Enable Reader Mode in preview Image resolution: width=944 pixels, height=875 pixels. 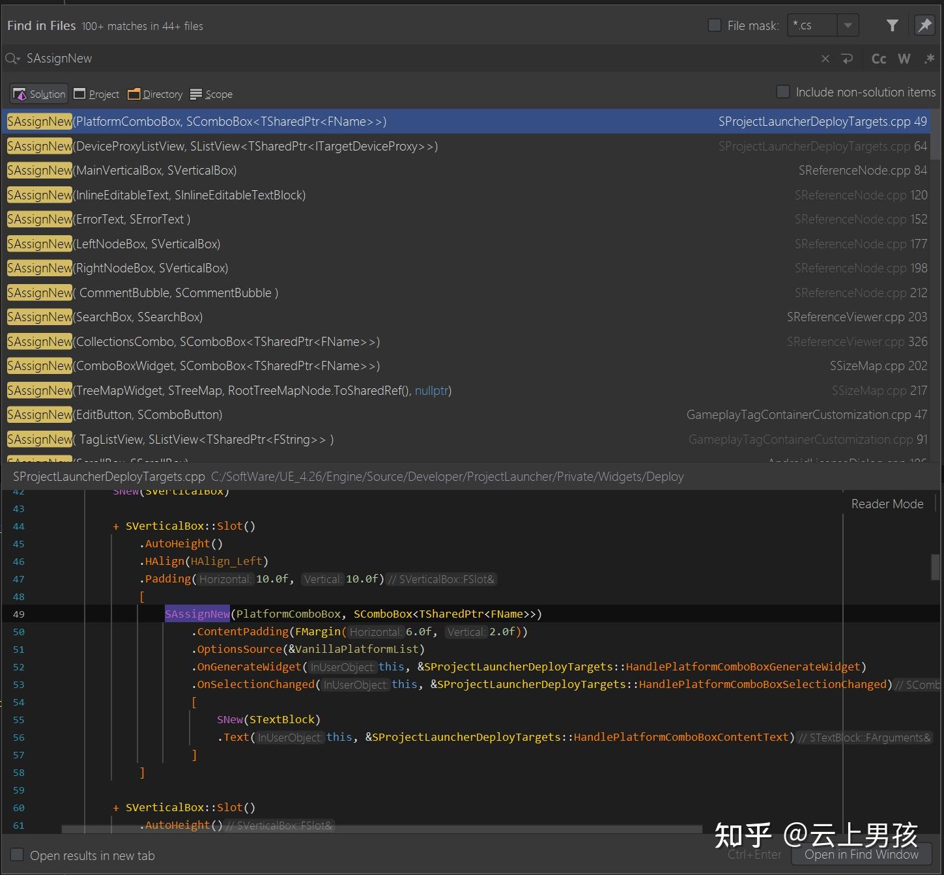point(887,504)
